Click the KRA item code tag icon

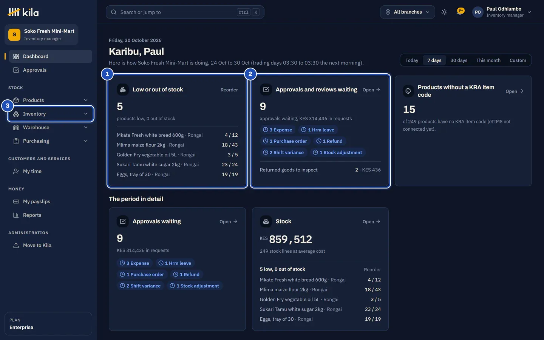(408, 91)
